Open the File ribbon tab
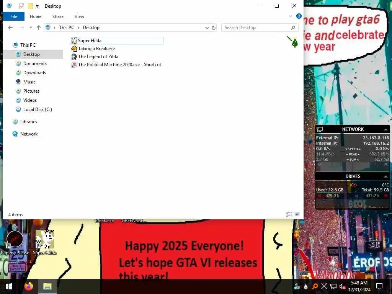Viewport: 392px width, 294px height. [x=14, y=16]
